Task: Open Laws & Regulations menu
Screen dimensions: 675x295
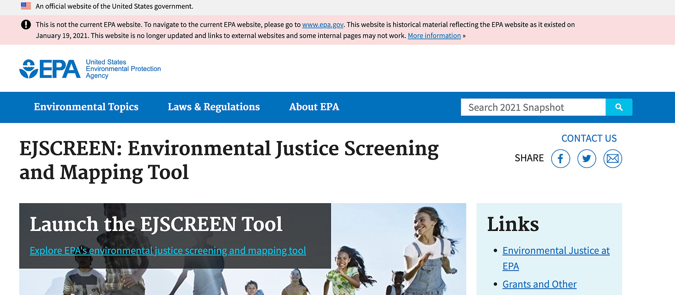Action: (x=214, y=107)
